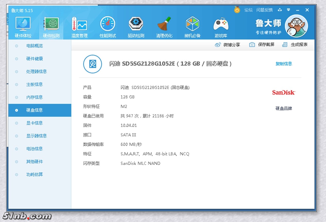The height and width of the screenshot is (222, 326).
Task: Select 电脑概览 in the sidebar
Action: point(35,46)
